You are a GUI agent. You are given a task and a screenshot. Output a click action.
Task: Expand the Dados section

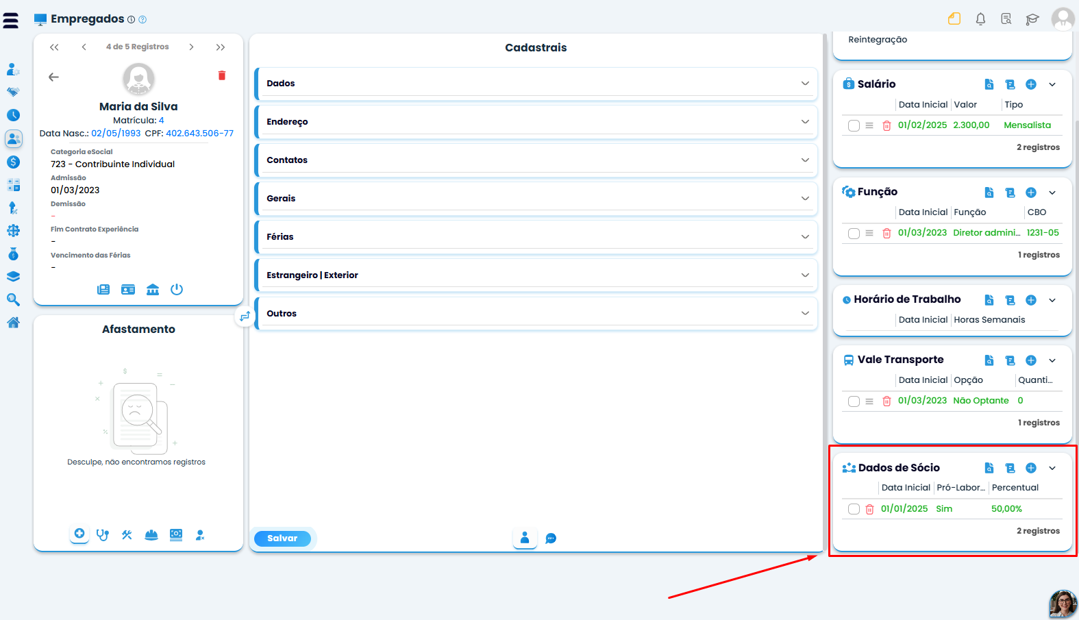(x=536, y=84)
